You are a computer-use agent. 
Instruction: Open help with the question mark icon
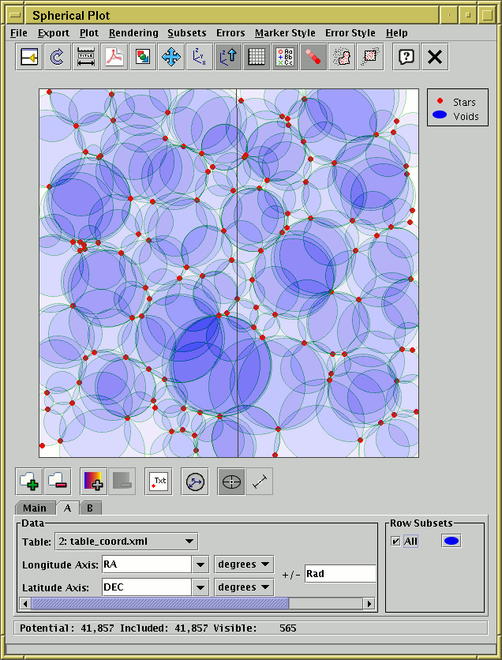(406, 57)
